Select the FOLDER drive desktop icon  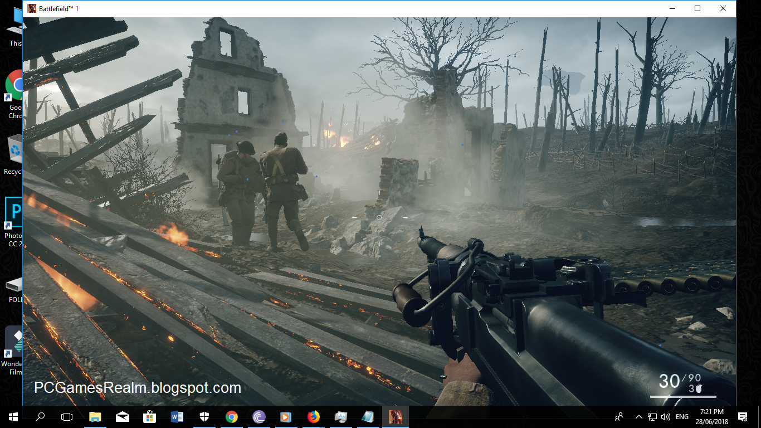tap(14, 290)
